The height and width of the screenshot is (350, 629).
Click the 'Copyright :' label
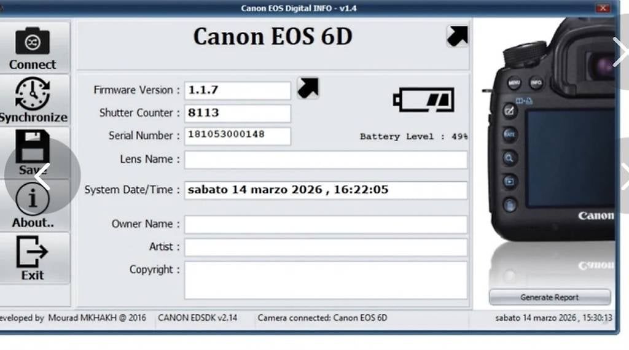(154, 270)
